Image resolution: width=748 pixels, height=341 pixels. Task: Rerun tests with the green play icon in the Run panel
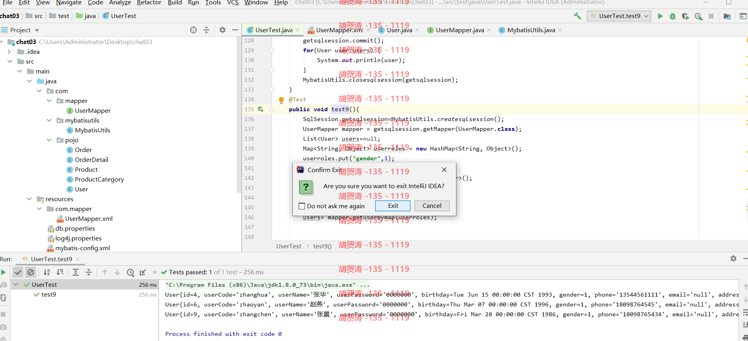point(4,272)
